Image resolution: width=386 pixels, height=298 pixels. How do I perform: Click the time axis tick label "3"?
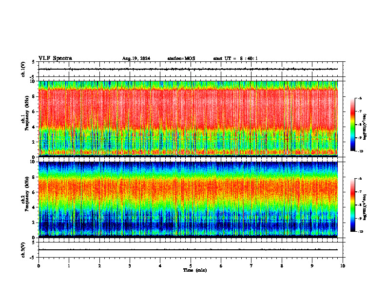[x=130, y=266]
